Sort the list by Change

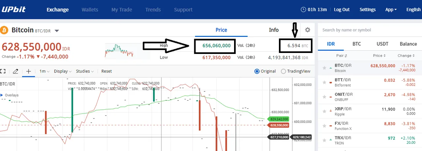406,56
